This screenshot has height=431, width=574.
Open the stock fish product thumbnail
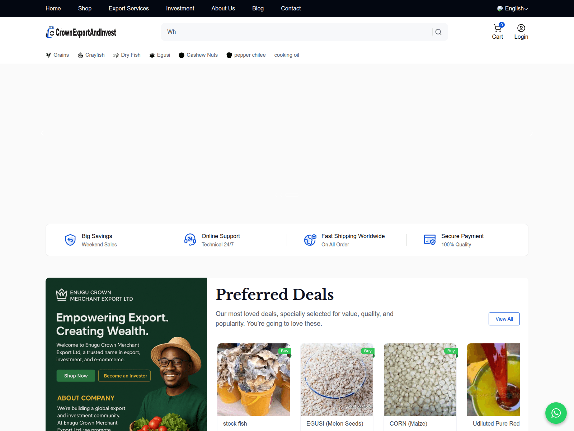(x=253, y=380)
